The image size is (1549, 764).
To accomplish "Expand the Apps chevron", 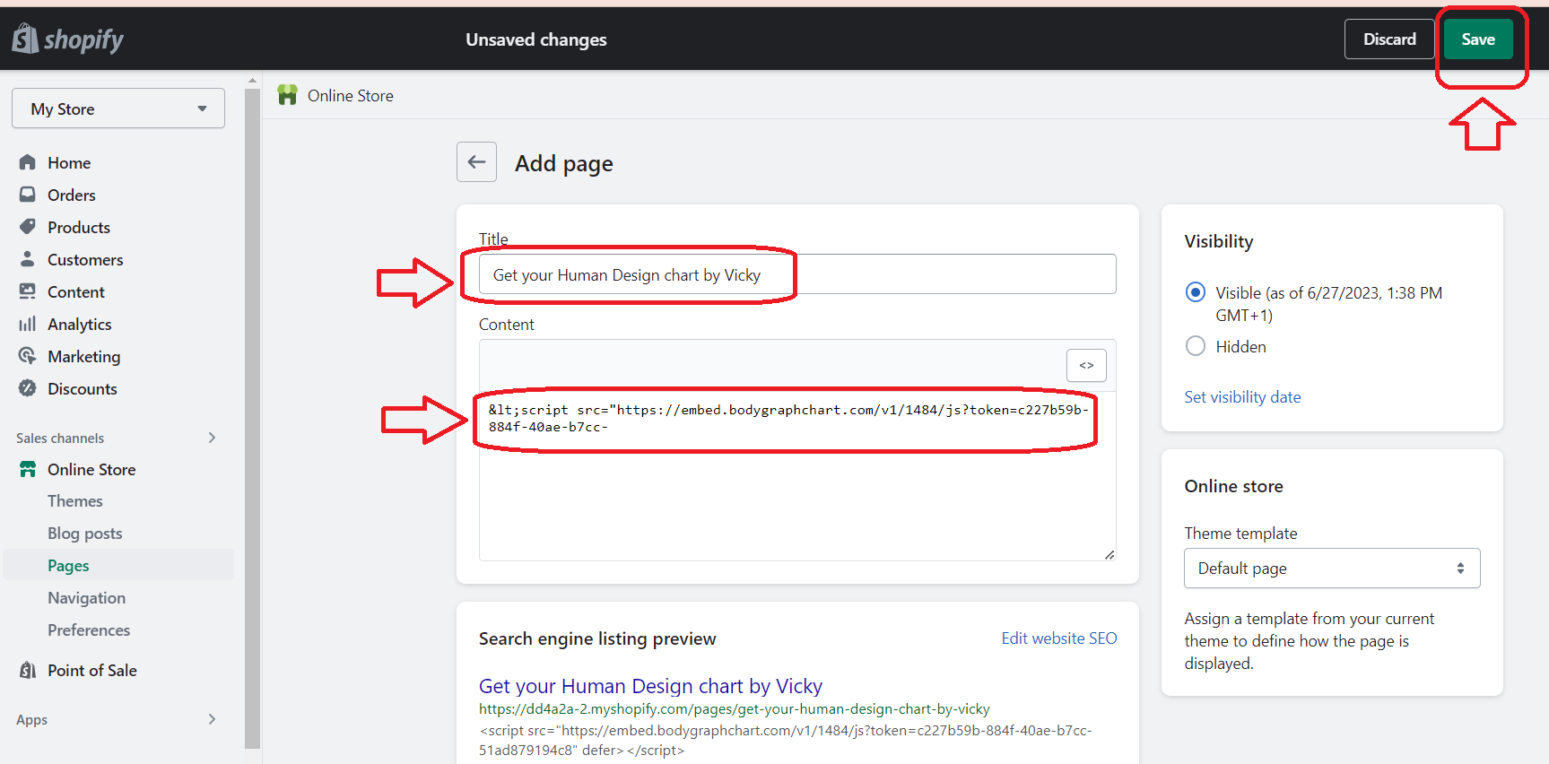I will [213, 719].
